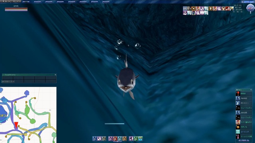Select the swimming character icon in hotbar

click(x=140, y=139)
